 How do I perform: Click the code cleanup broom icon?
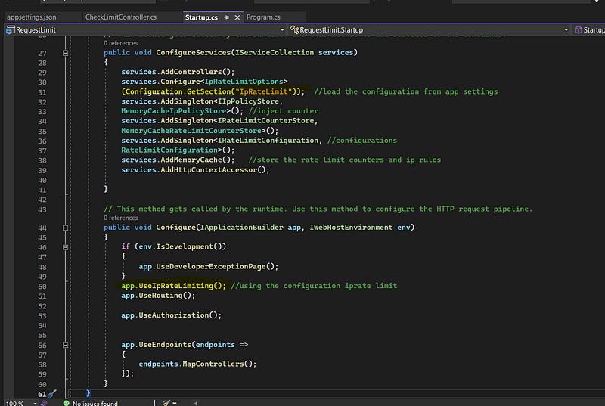[166, 403]
